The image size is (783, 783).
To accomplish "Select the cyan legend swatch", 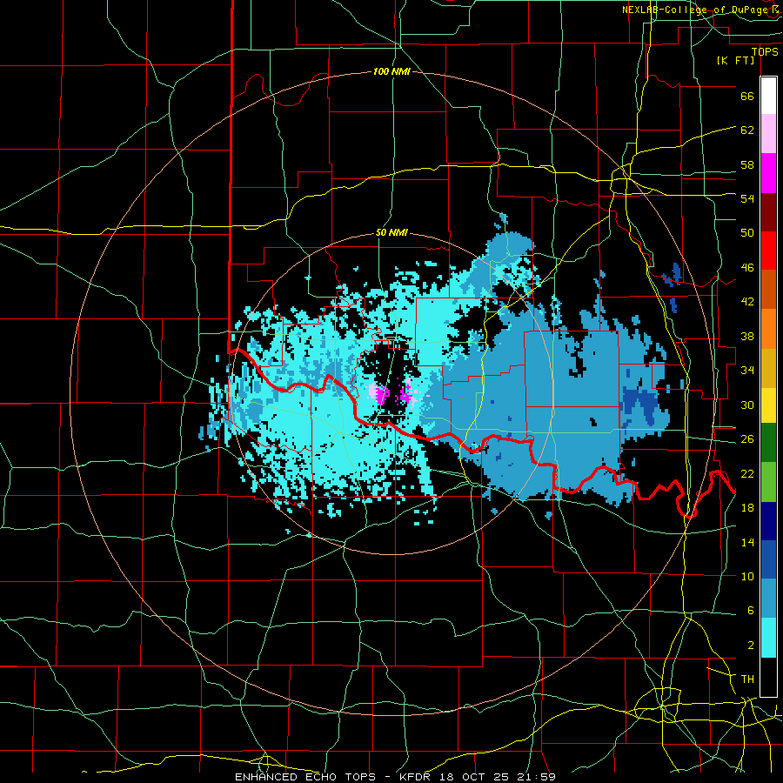I will click(768, 638).
